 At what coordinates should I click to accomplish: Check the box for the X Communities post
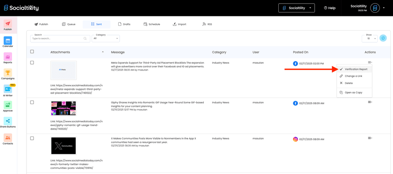point(32,138)
